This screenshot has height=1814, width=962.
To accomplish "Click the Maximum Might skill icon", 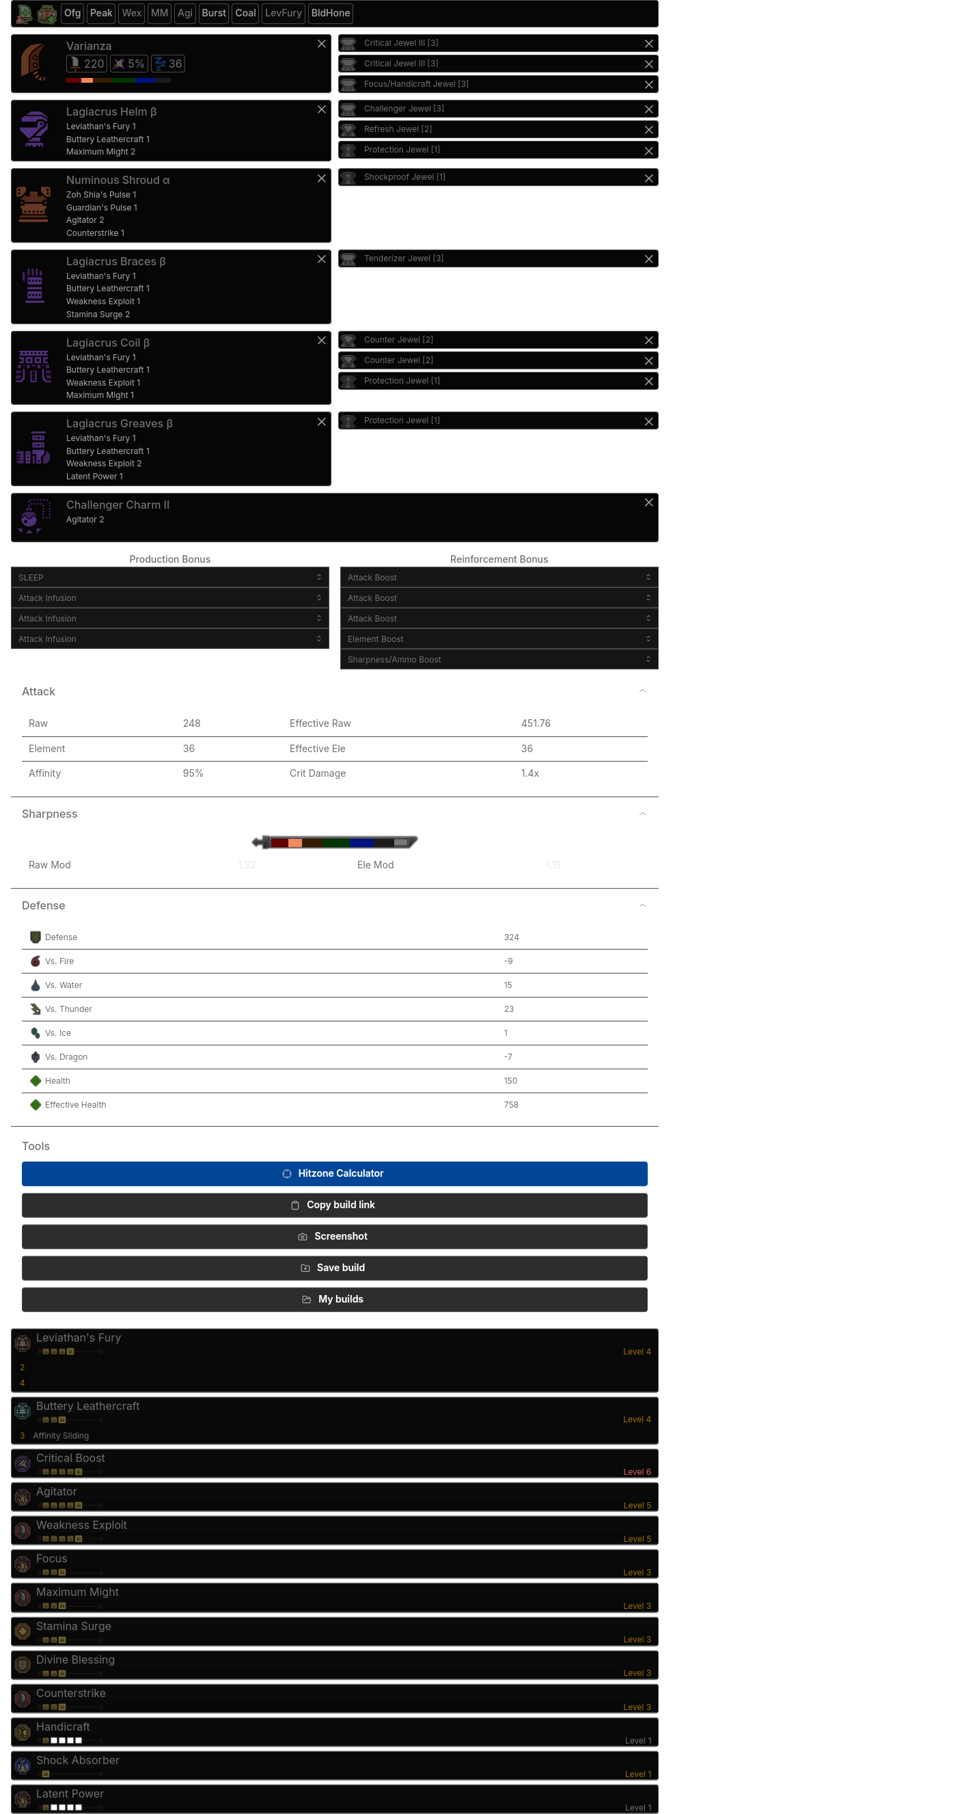I will [x=23, y=1597].
